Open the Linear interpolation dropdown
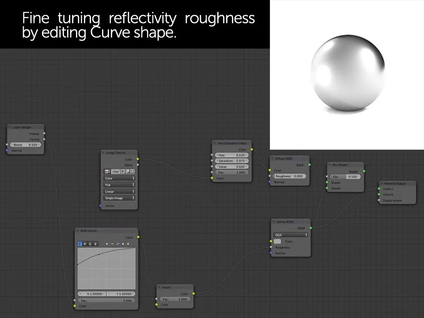Image resolution: width=424 pixels, height=318 pixels. point(119,191)
